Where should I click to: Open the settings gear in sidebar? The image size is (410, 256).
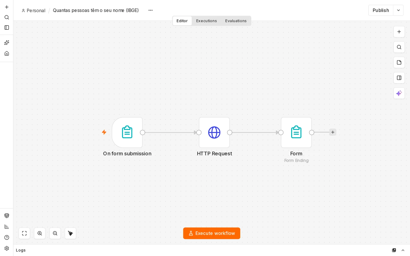pyautogui.click(x=7, y=248)
